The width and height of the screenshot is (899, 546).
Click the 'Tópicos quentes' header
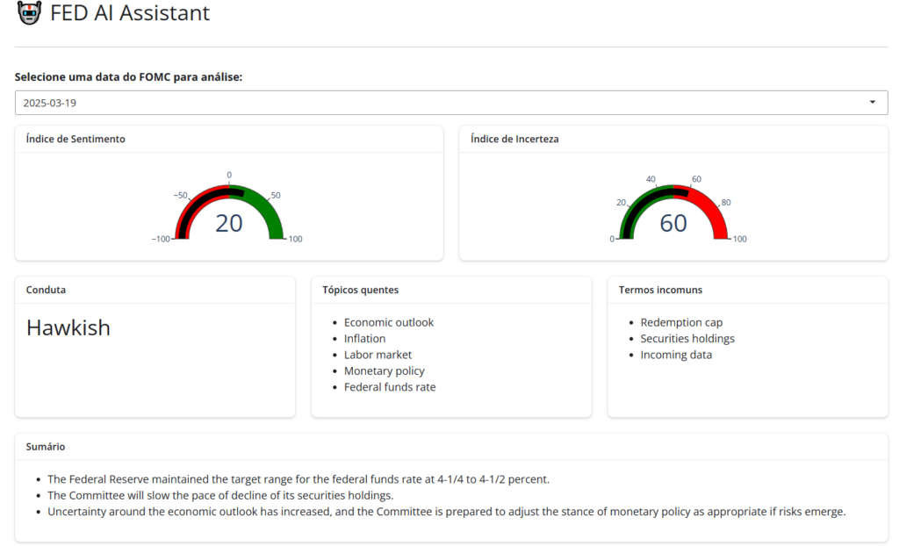point(360,290)
